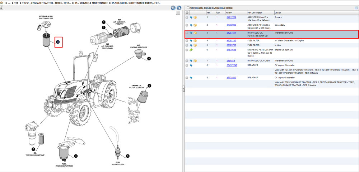Select callout 4 near water separator
The width and height of the screenshot is (359, 172).
click(76, 156)
